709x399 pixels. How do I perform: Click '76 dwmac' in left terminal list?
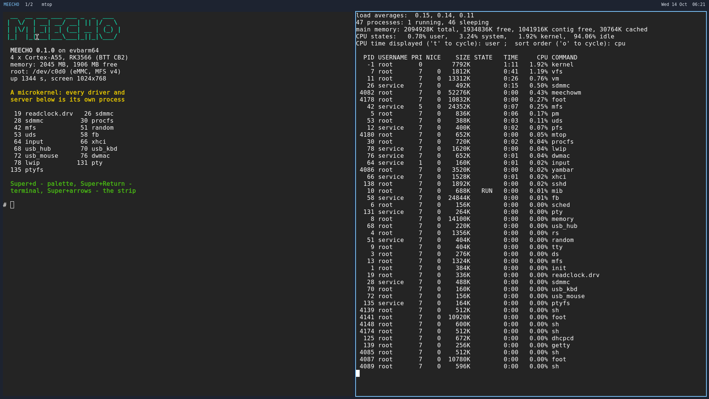tap(95, 156)
